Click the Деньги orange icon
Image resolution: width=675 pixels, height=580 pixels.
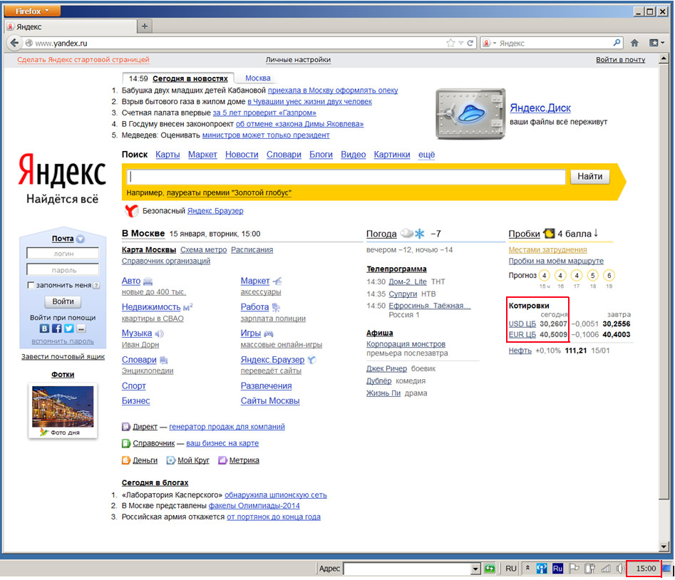click(125, 460)
